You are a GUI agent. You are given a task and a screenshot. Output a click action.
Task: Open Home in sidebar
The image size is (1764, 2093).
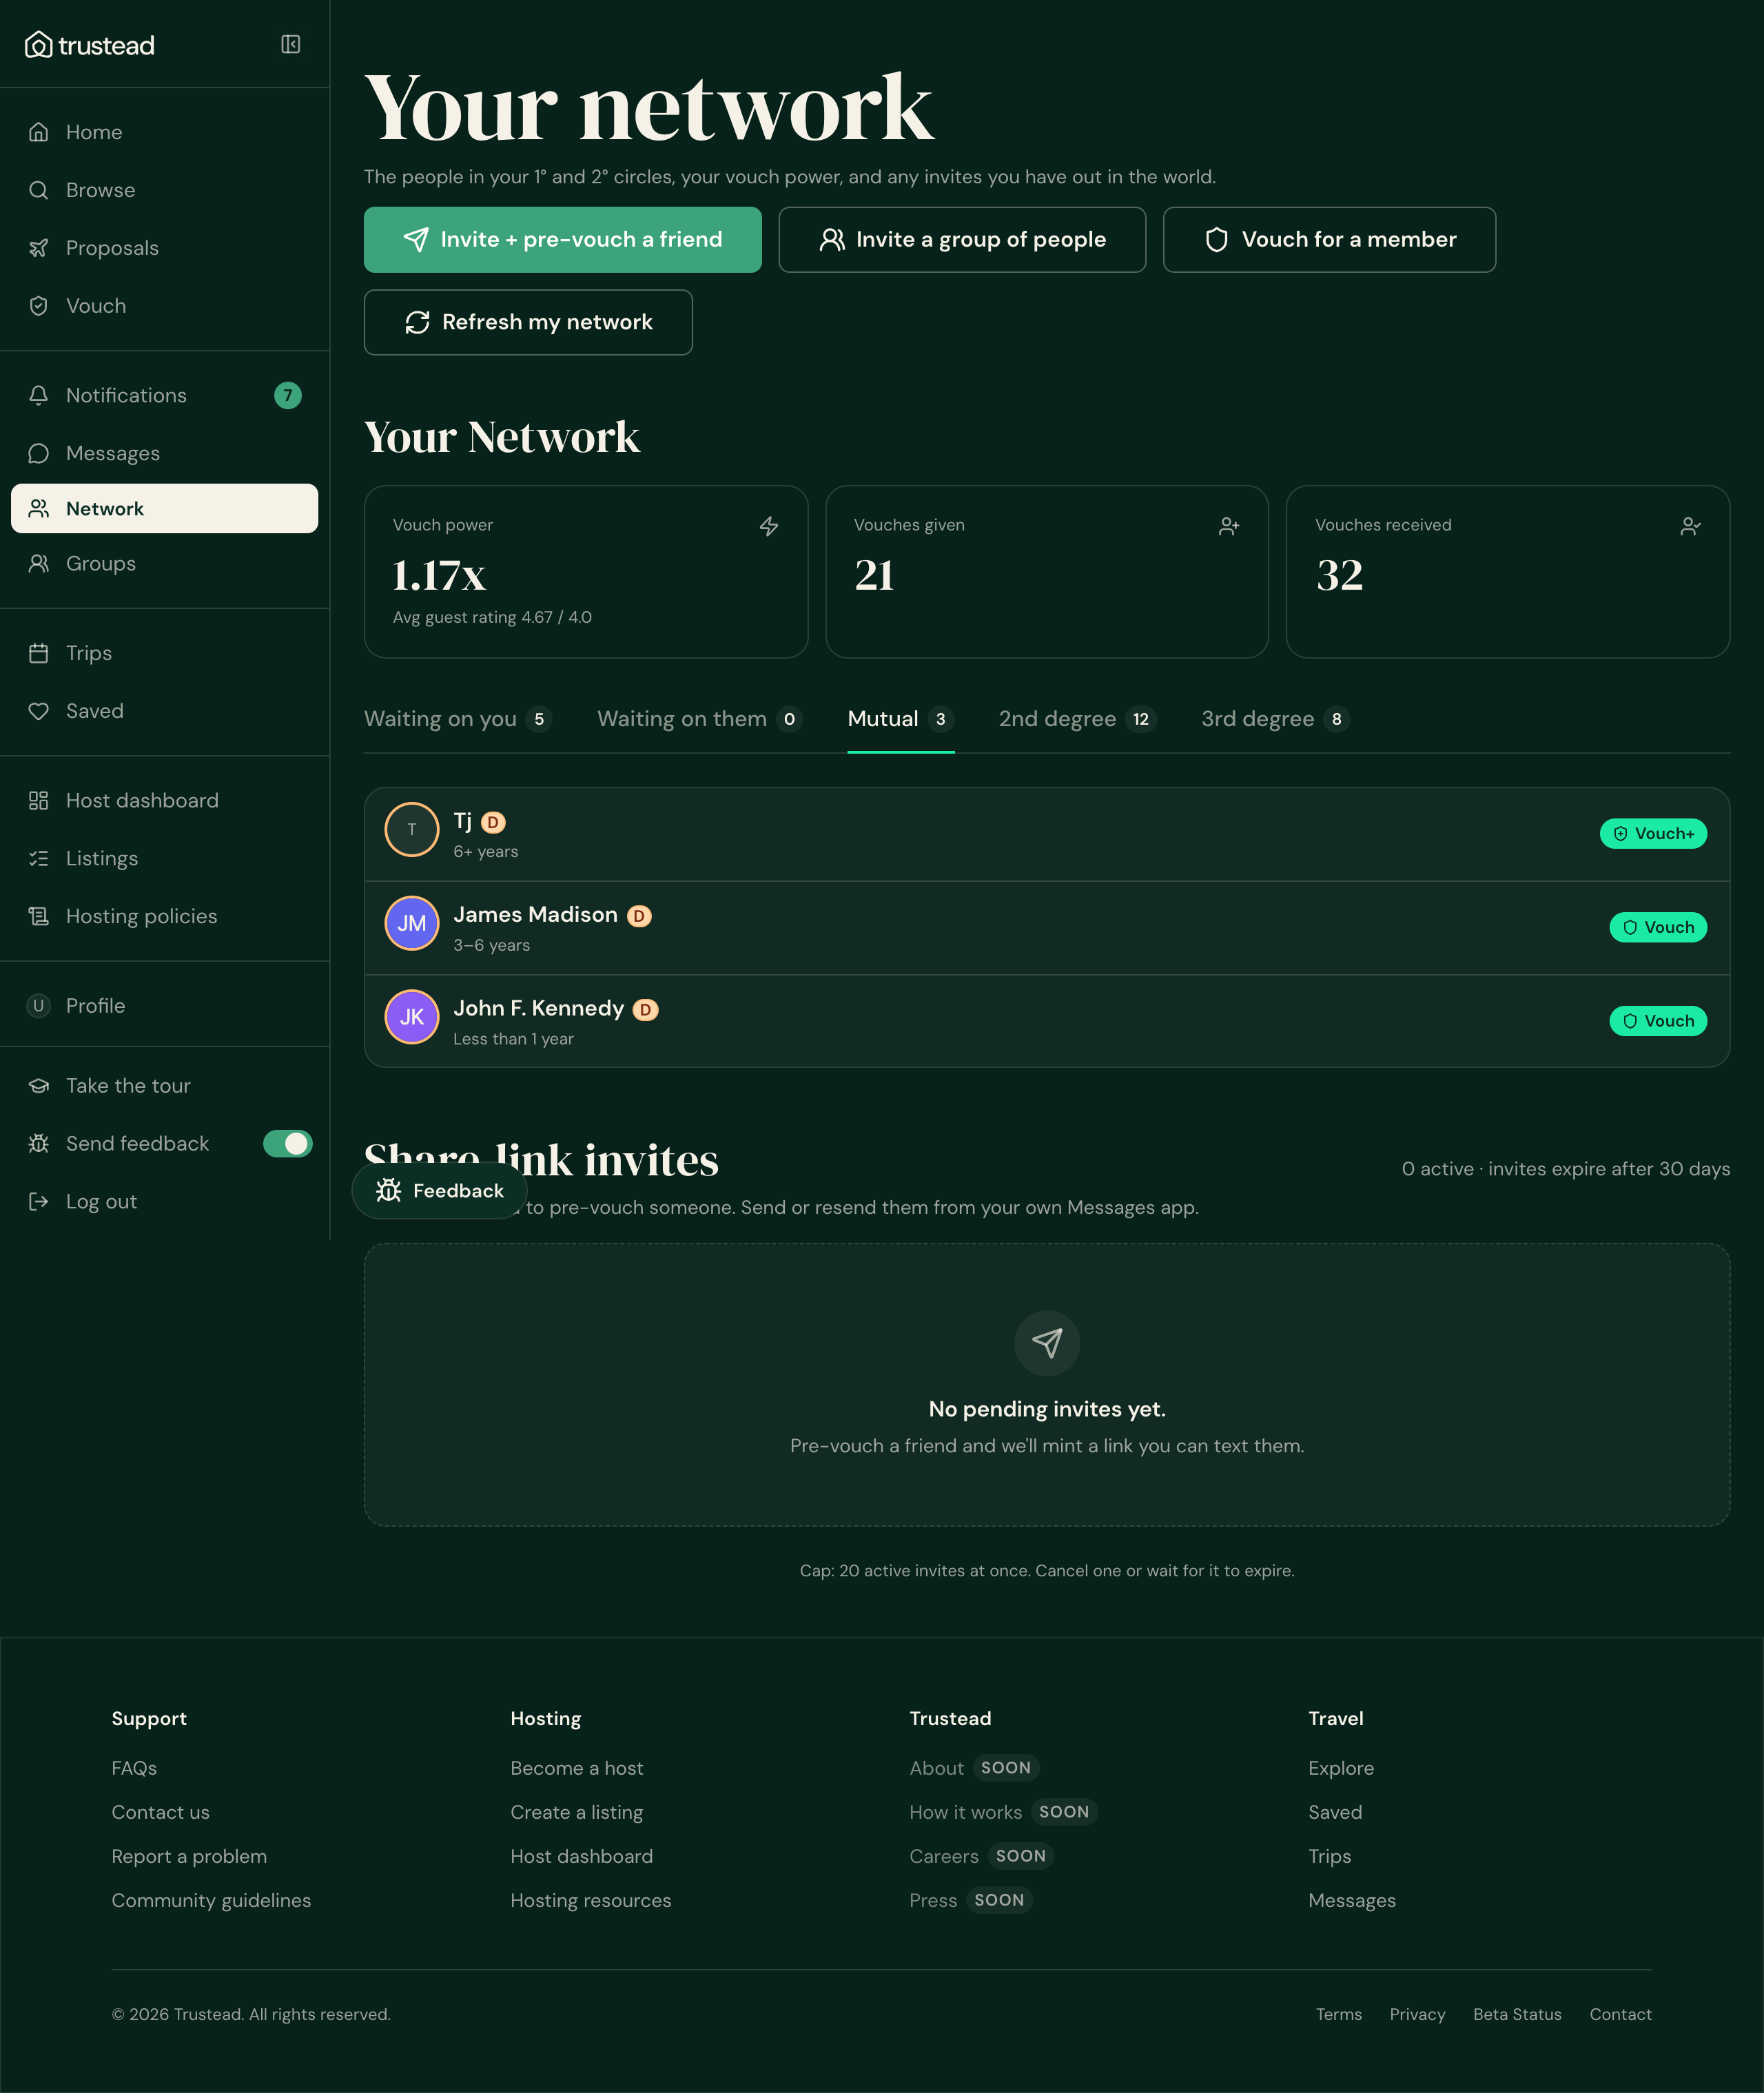pos(165,132)
